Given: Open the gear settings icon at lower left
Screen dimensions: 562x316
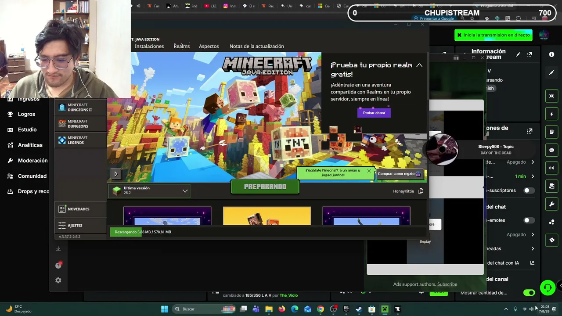Looking at the screenshot, I should [x=58, y=280].
